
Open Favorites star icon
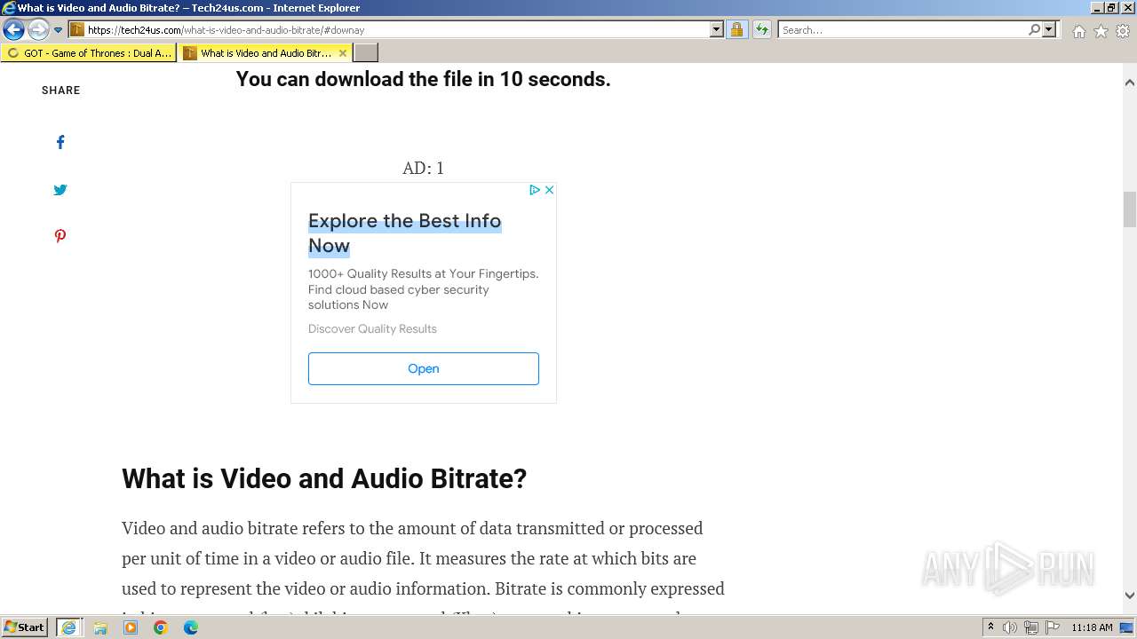1101,31
